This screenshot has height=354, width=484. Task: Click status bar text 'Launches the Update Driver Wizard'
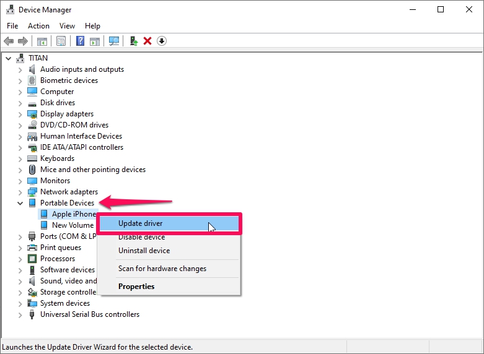pyautogui.click(x=97, y=347)
